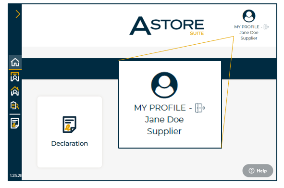The width and height of the screenshot is (284, 188).
Task: Expand the sidebar with the yellow chevron
Action: pos(18,14)
